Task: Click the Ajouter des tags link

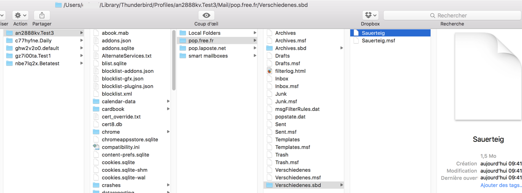Action: click(501, 185)
